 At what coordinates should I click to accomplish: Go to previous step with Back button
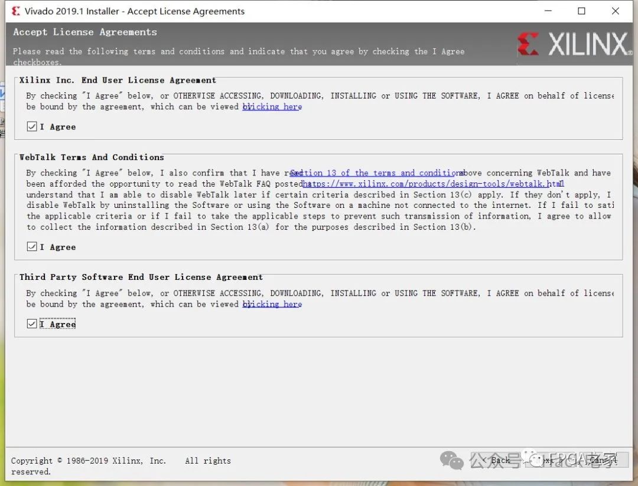pos(495,459)
